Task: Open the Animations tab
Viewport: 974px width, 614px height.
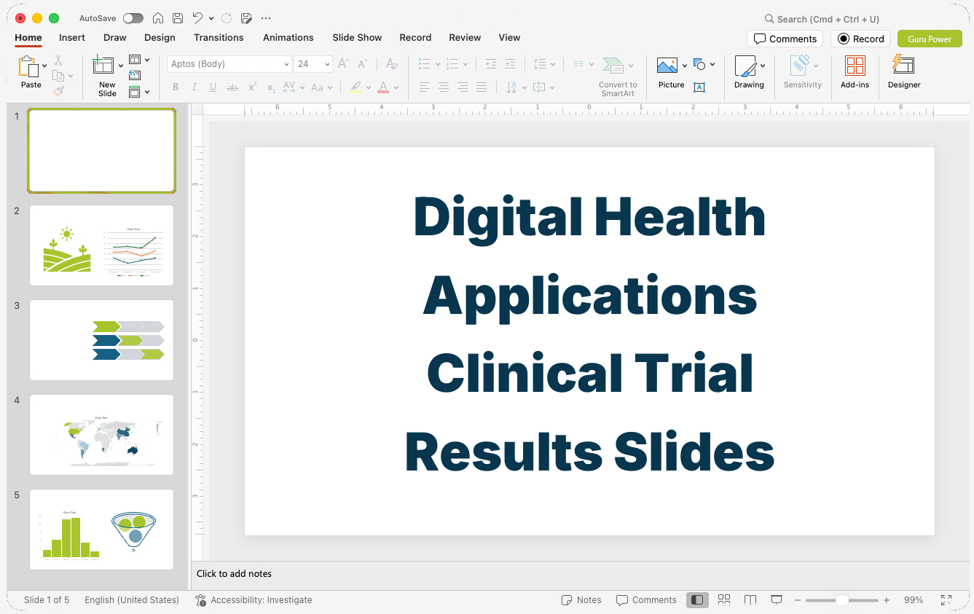Action: click(288, 37)
